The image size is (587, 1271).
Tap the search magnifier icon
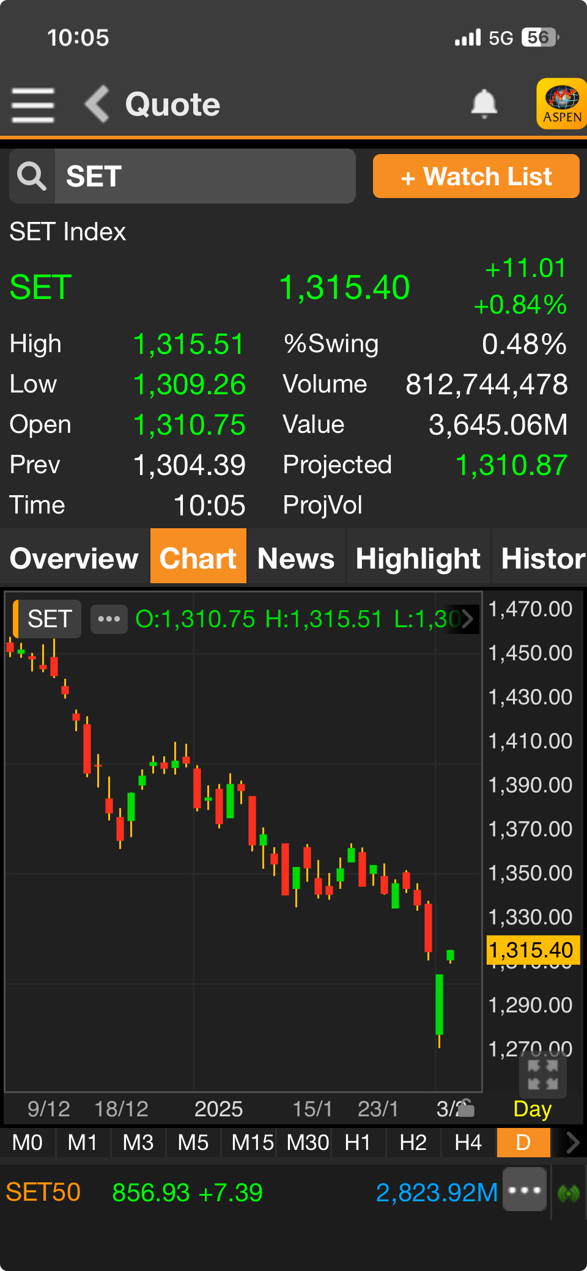[32, 177]
